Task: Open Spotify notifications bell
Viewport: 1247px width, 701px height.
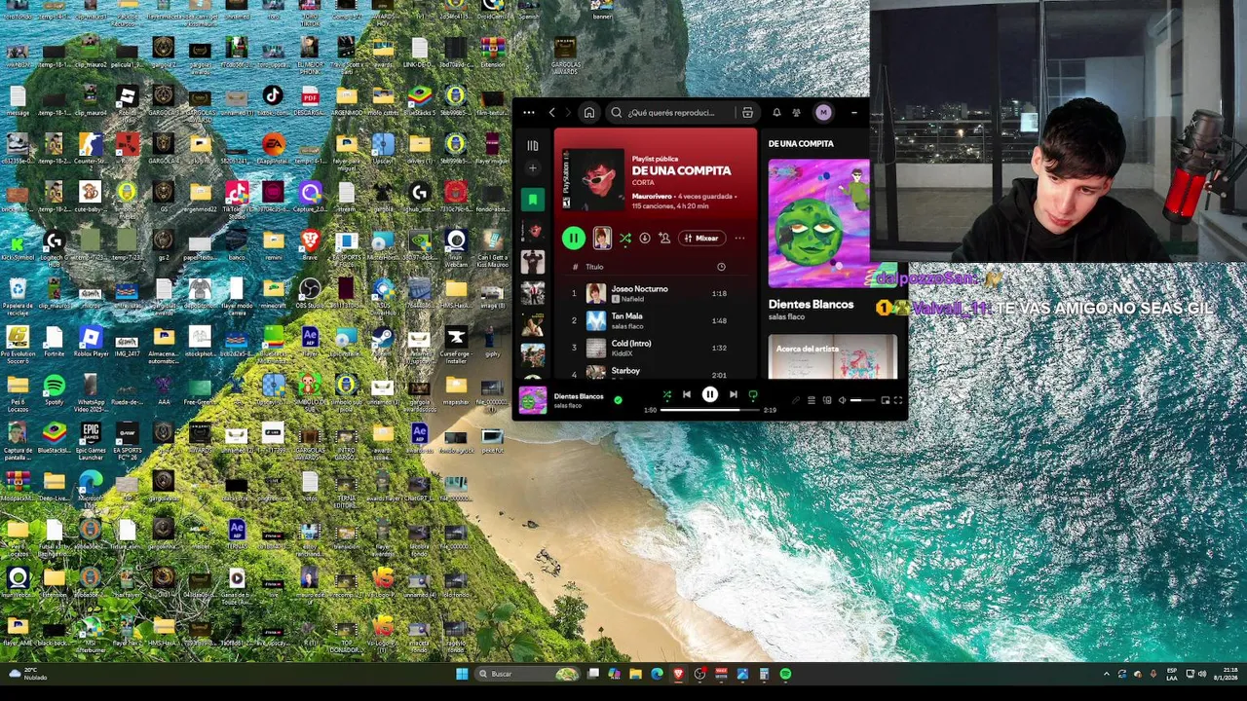Action: [776, 113]
